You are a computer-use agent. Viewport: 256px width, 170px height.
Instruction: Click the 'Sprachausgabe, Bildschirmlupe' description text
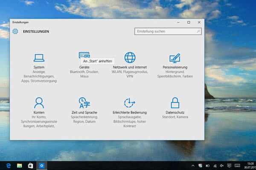(130, 122)
